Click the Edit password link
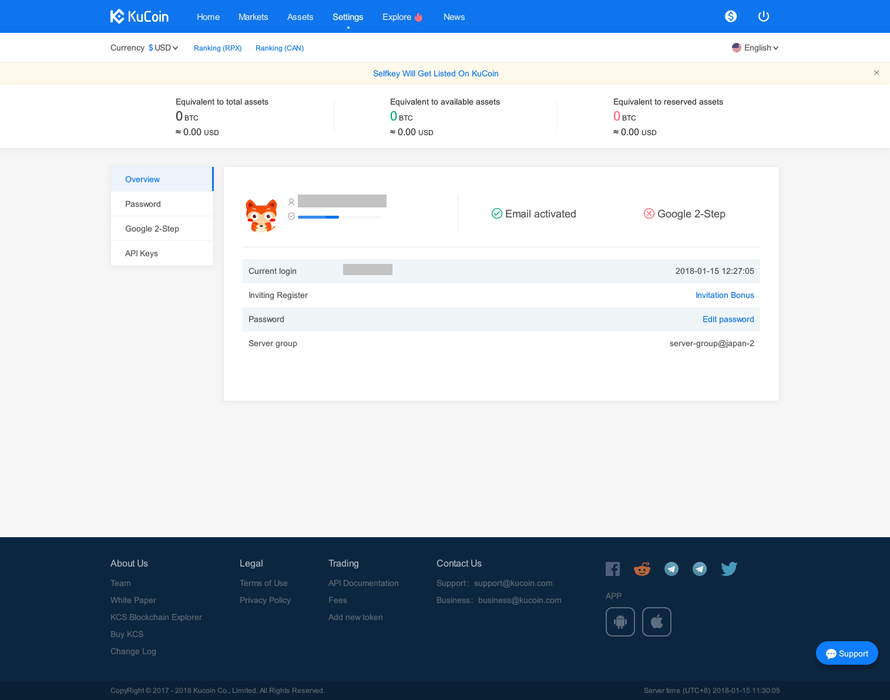Screen dimensions: 890x700 728,319
